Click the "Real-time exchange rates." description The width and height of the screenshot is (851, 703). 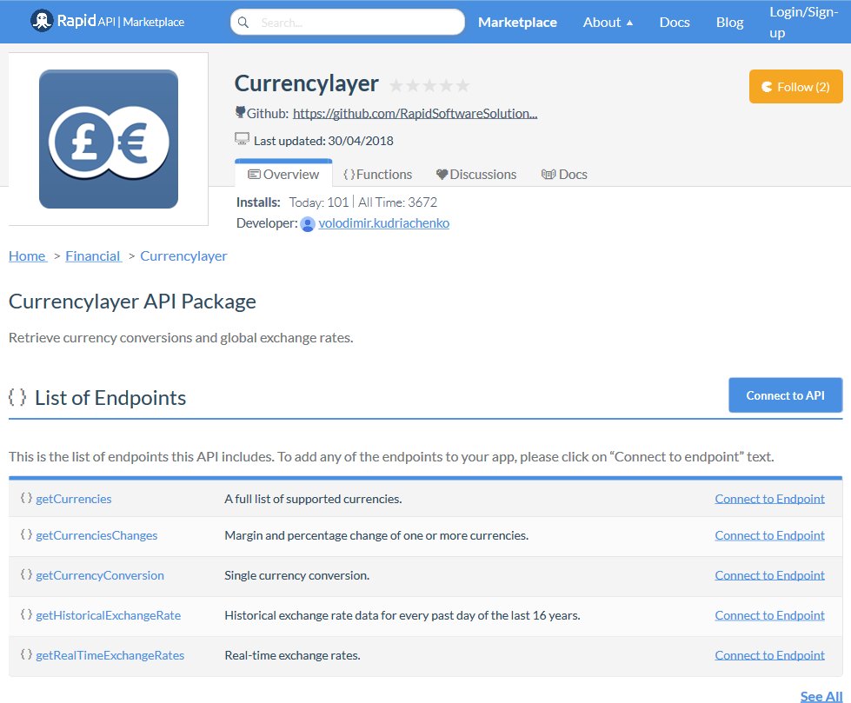[293, 655]
